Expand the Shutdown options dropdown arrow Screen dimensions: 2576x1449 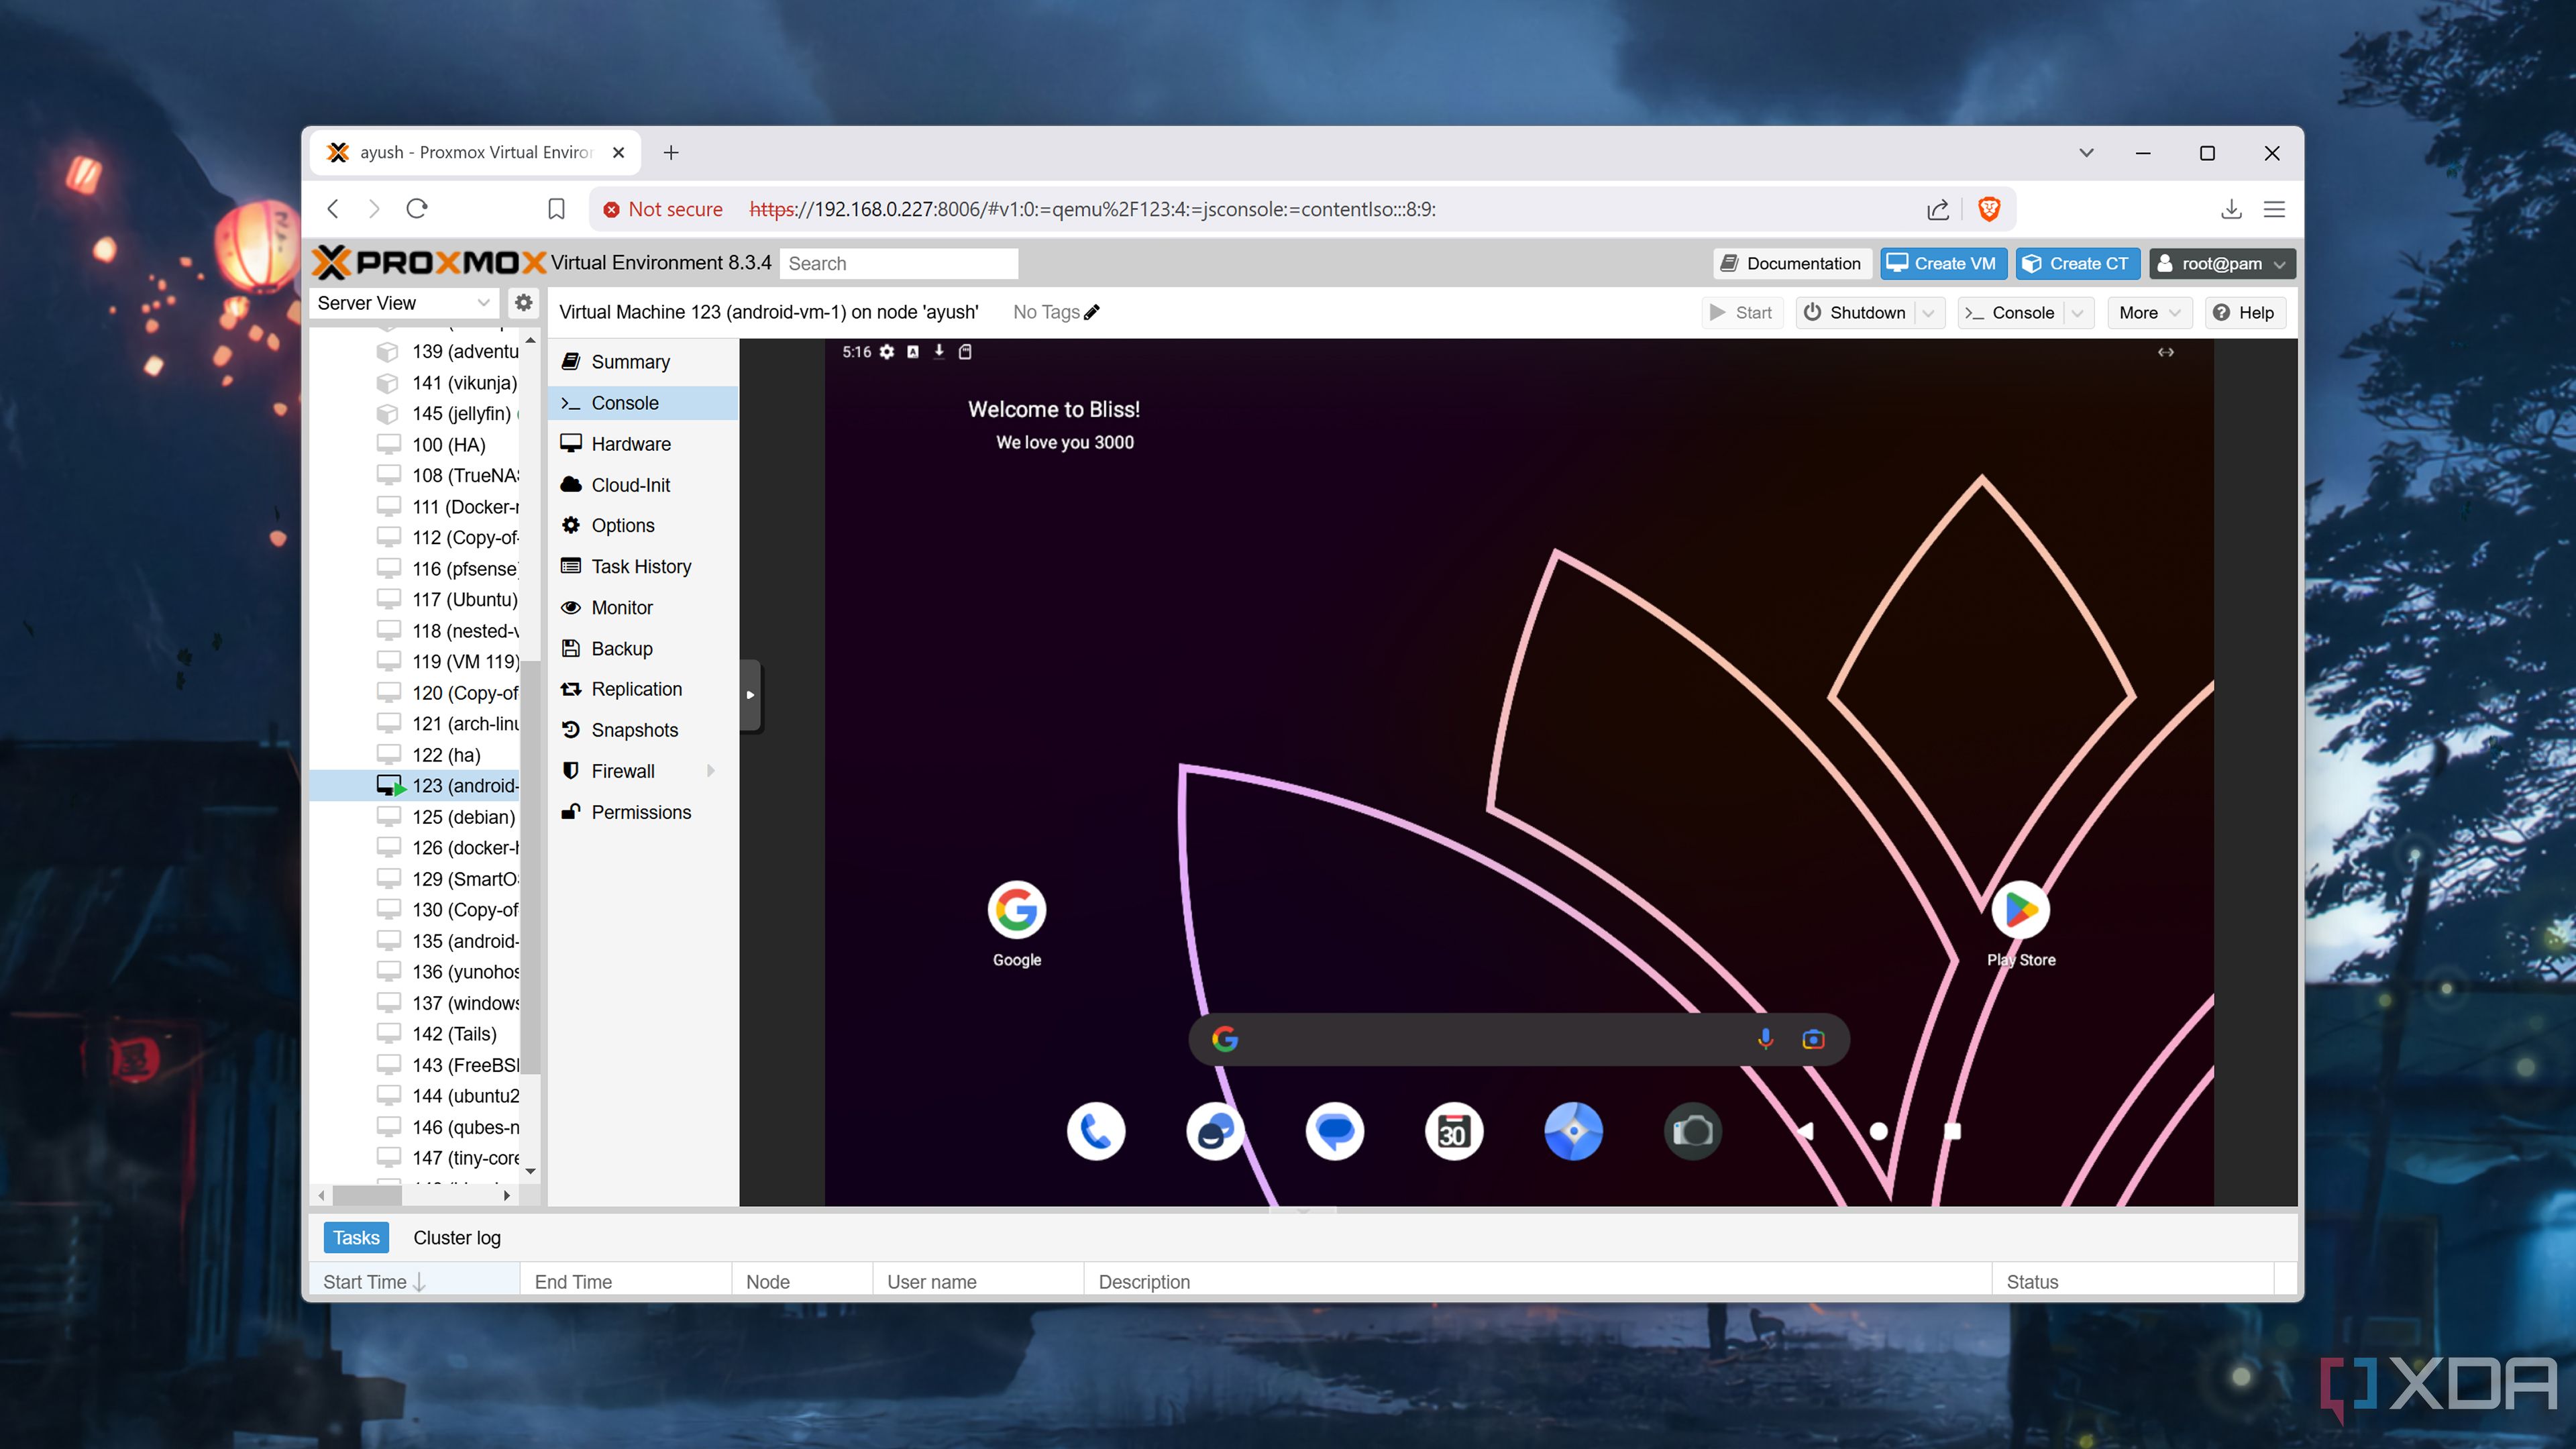click(1929, 312)
